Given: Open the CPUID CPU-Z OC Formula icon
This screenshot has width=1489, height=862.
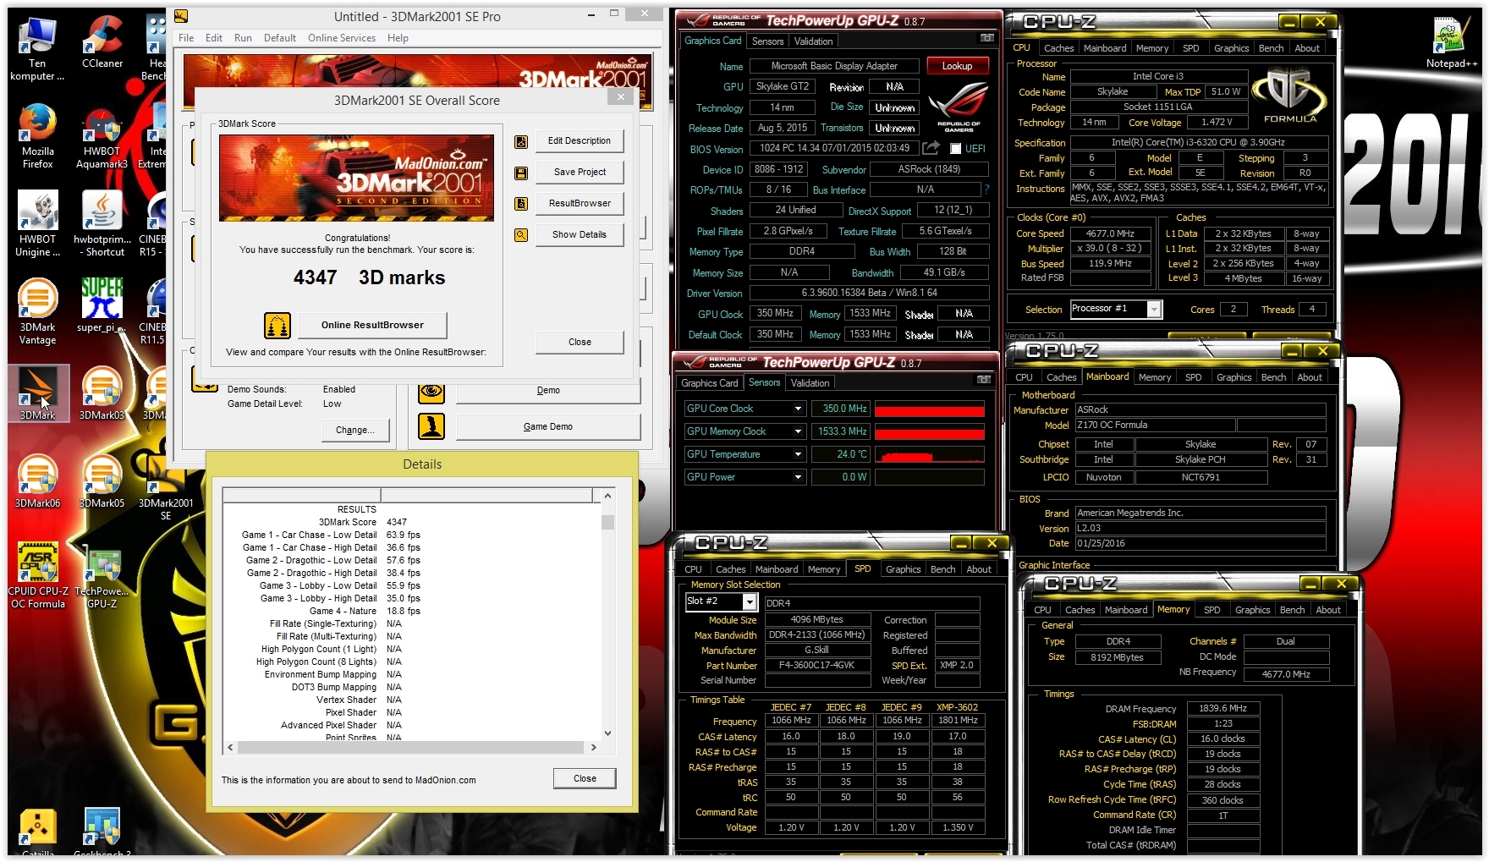Looking at the screenshot, I should (x=37, y=575).
